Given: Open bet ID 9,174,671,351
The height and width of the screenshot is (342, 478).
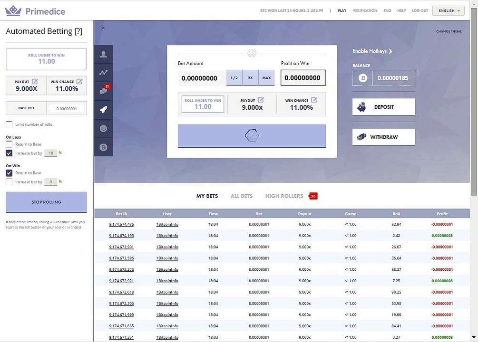Looking at the screenshot, I should click(x=121, y=337).
